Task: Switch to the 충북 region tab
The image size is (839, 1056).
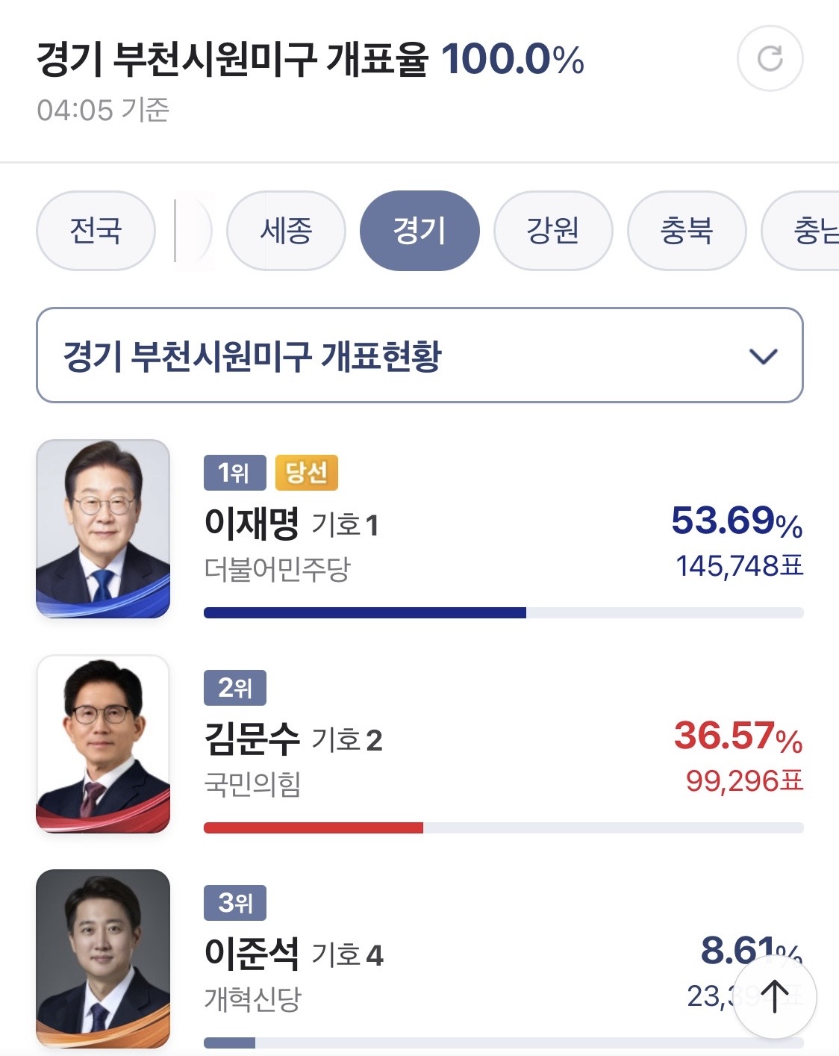Action: [687, 230]
